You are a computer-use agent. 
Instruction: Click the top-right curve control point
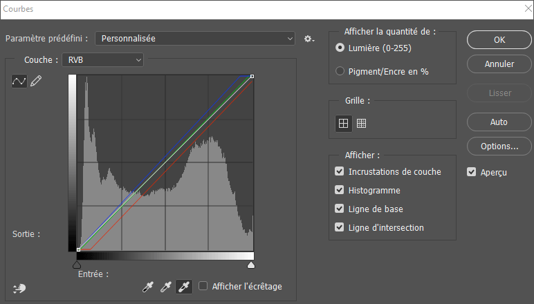(x=252, y=77)
